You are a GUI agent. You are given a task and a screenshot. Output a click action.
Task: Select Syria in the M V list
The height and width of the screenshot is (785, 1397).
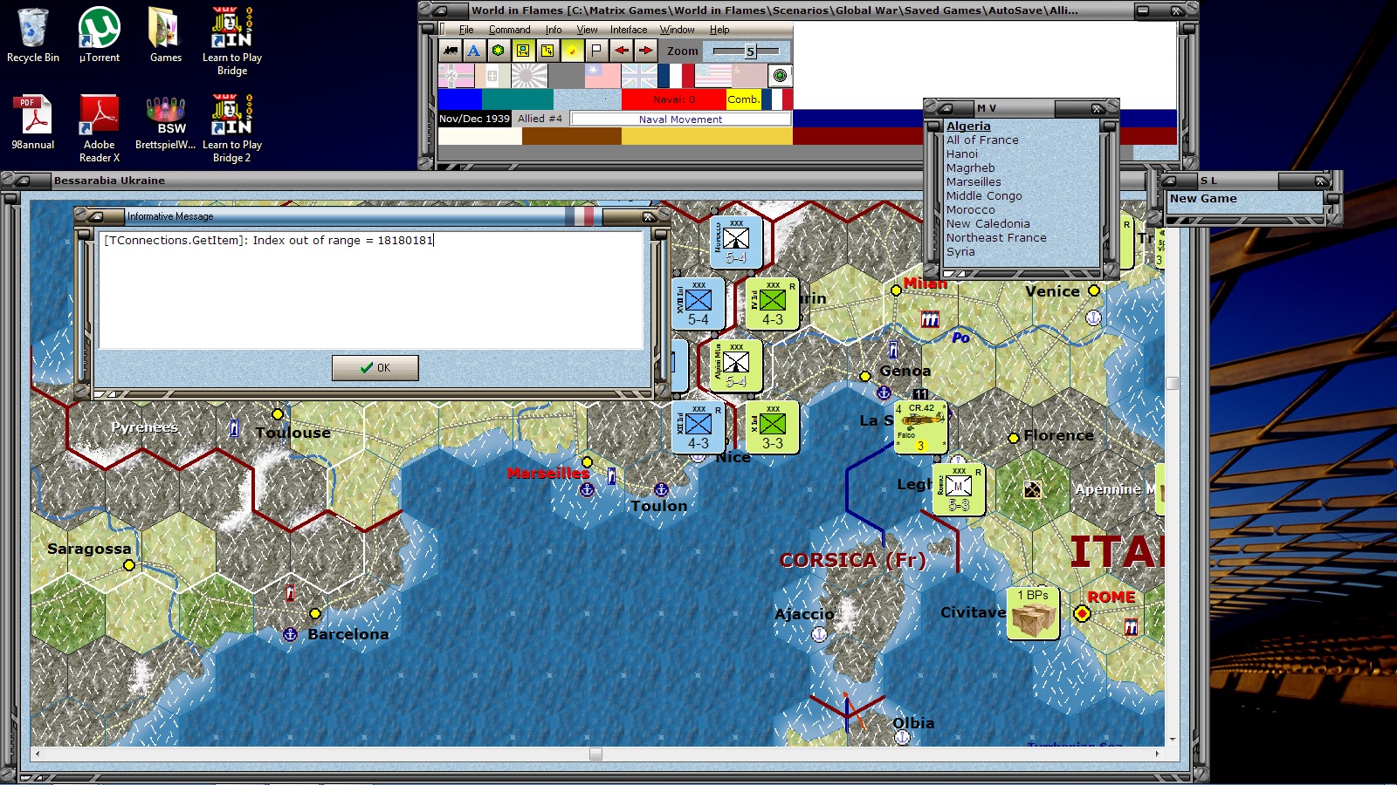(x=960, y=251)
